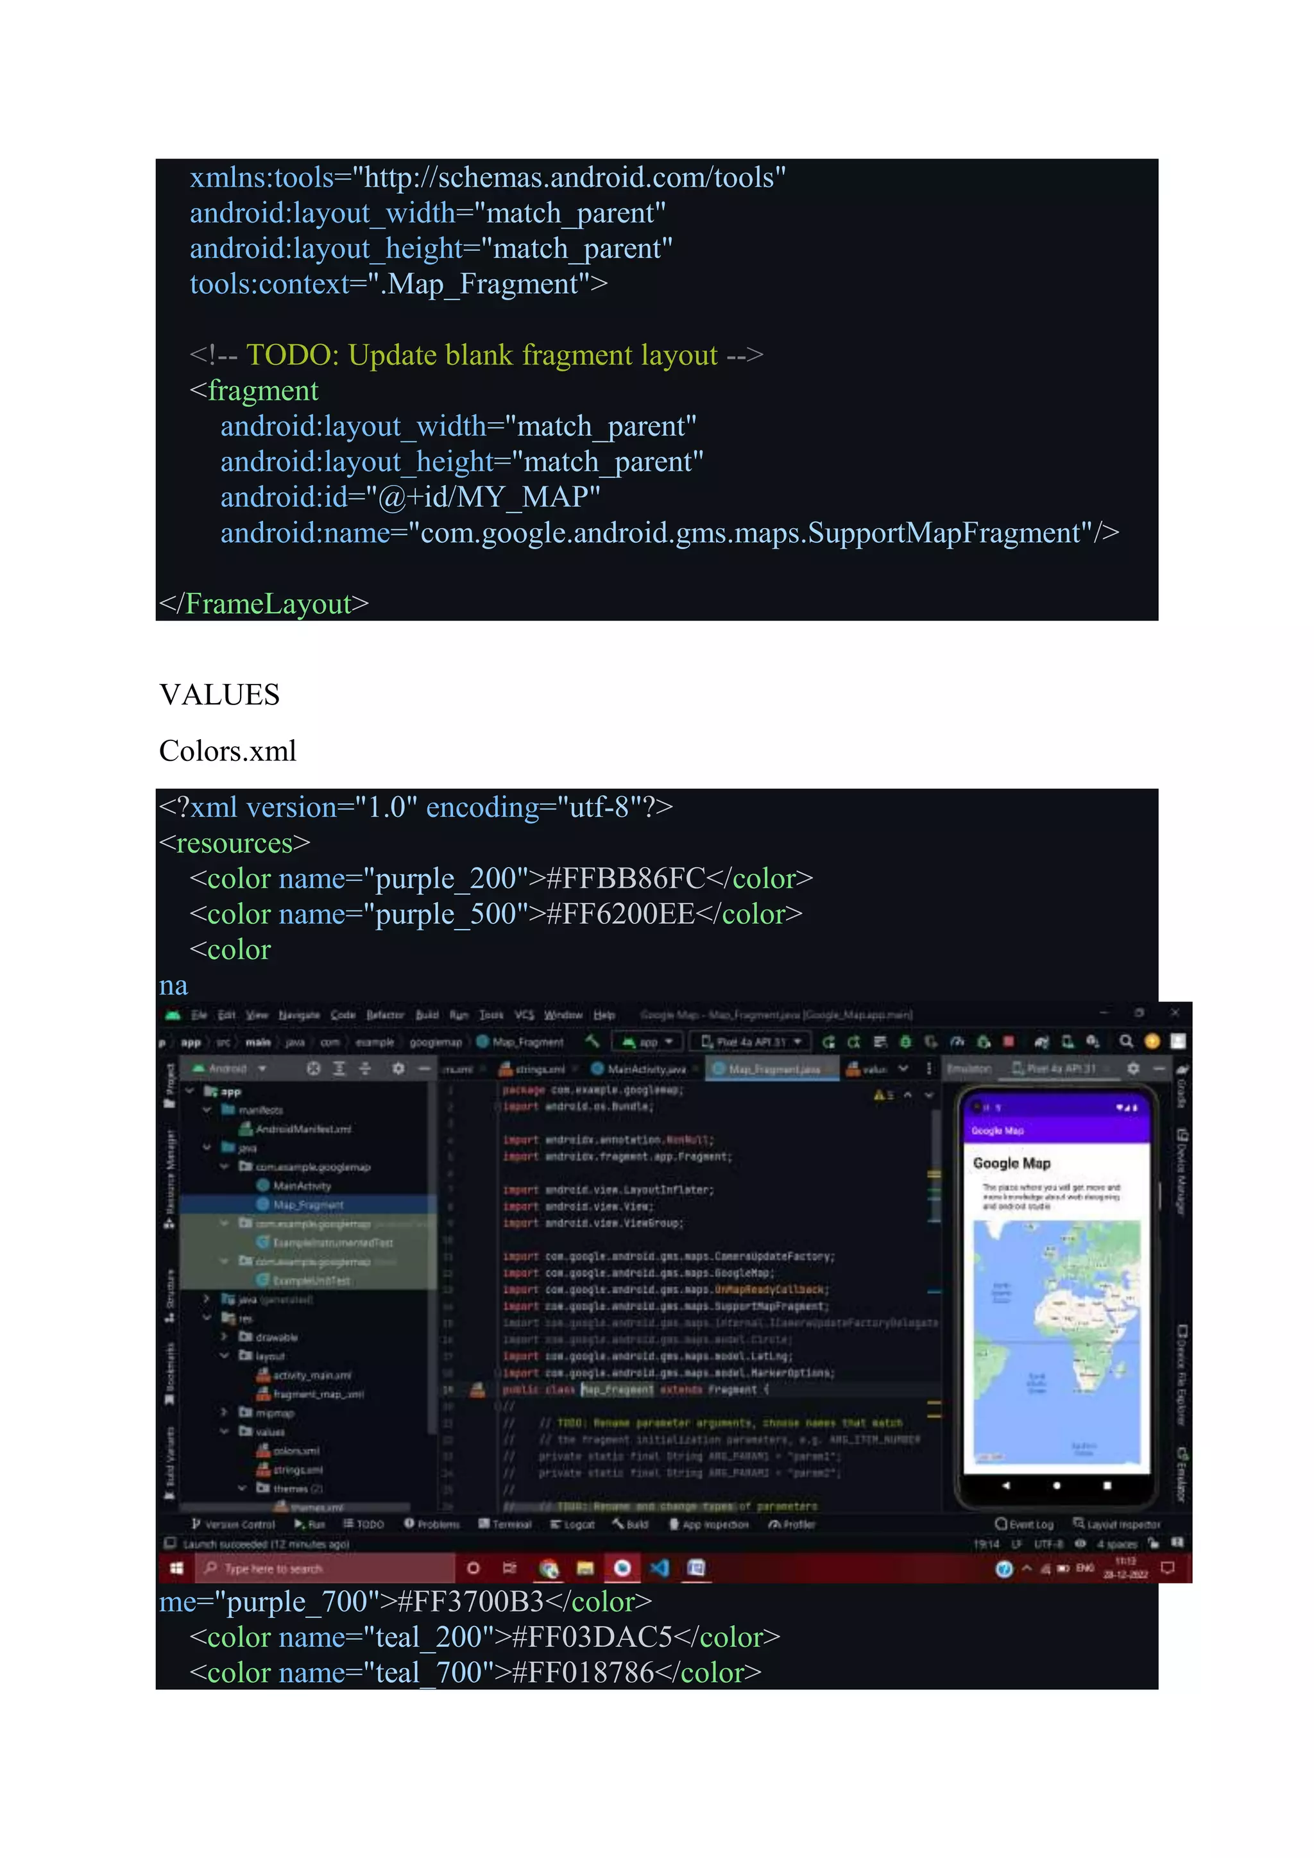Click the Search Everywhere magnifier icon
This screenshot has width=1314, height=1858.
[x=1126, y=1041]
